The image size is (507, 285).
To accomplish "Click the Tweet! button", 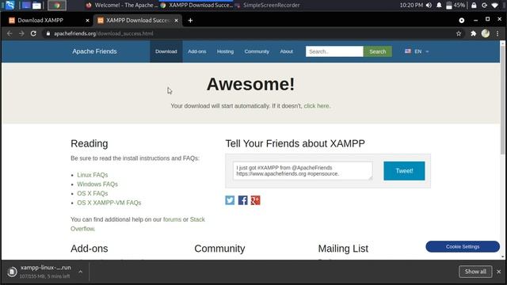I will [x=404, y=171].
